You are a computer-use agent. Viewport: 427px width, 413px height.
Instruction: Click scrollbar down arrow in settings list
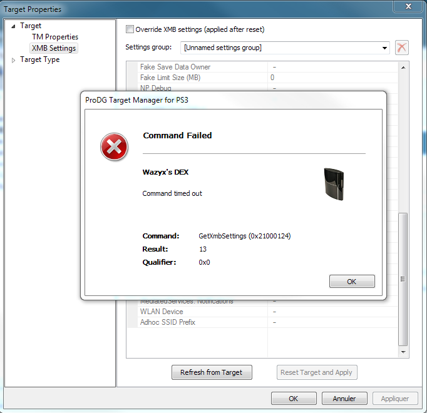coord(403,352)
